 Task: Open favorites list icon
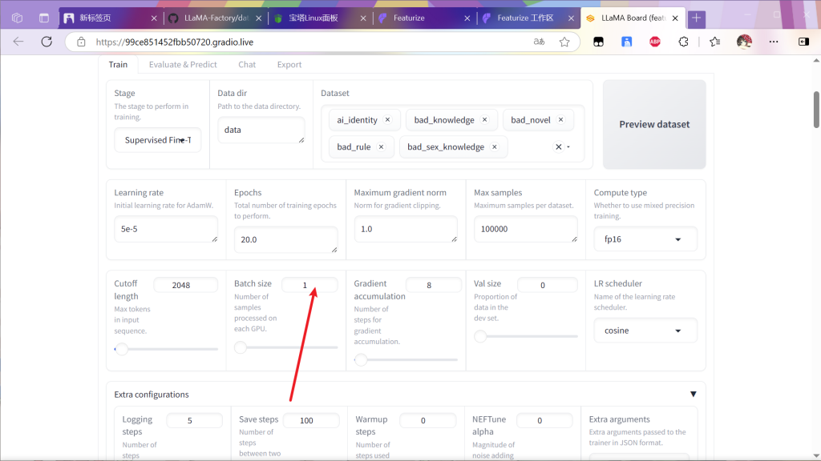pyautogui.click(x=714, y=42)
